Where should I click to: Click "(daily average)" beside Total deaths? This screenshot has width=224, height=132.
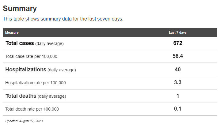coord(52,96)
